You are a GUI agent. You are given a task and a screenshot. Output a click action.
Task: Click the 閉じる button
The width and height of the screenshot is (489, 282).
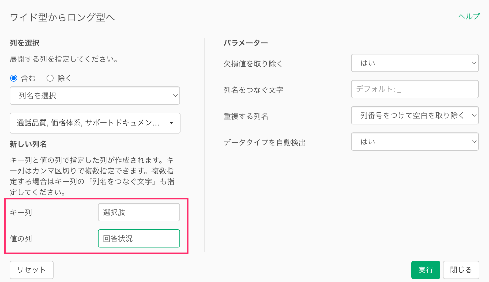coord(461,270)
